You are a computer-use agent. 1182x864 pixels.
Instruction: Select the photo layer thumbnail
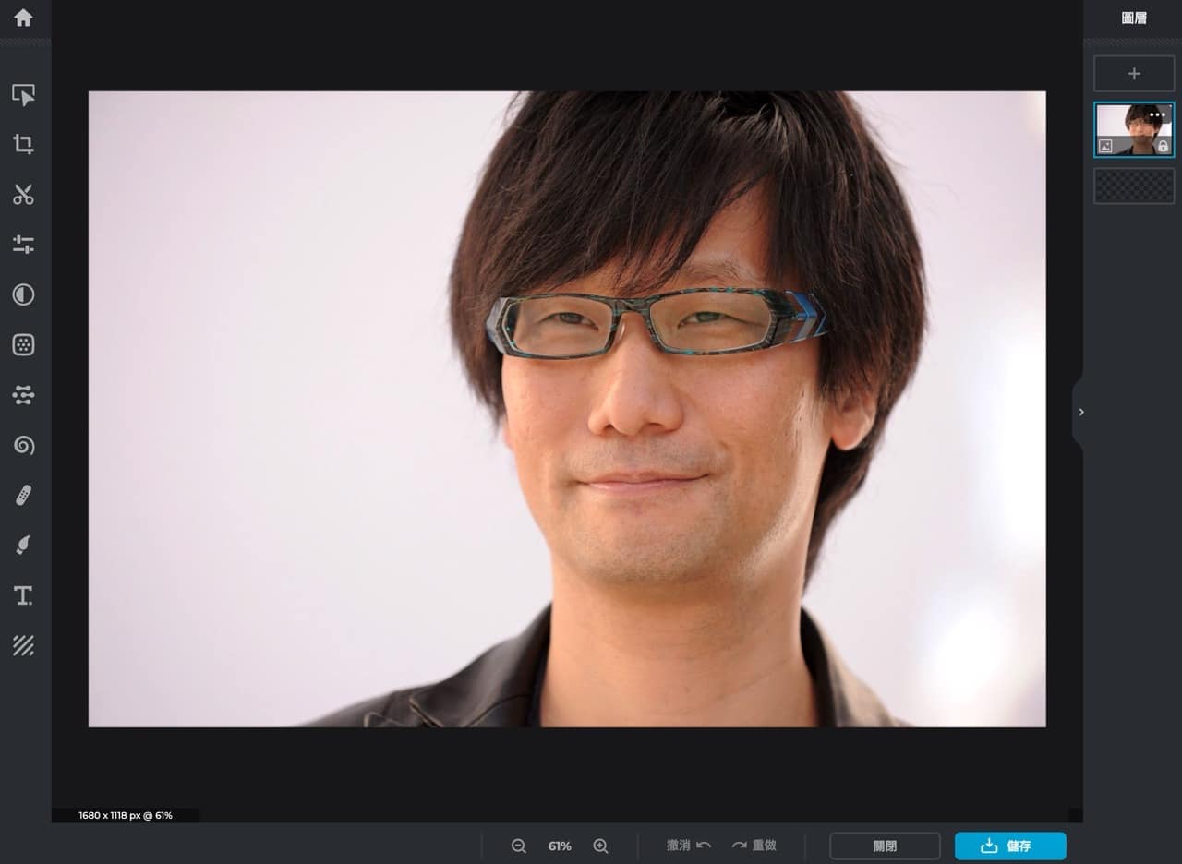tap(1134, 129)
